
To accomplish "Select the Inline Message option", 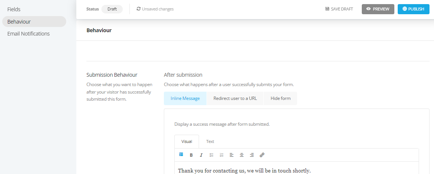I will 185,98.
